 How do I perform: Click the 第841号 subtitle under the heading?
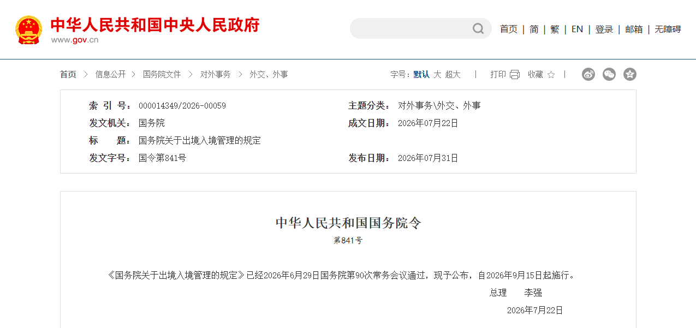[x=348, y=241]
